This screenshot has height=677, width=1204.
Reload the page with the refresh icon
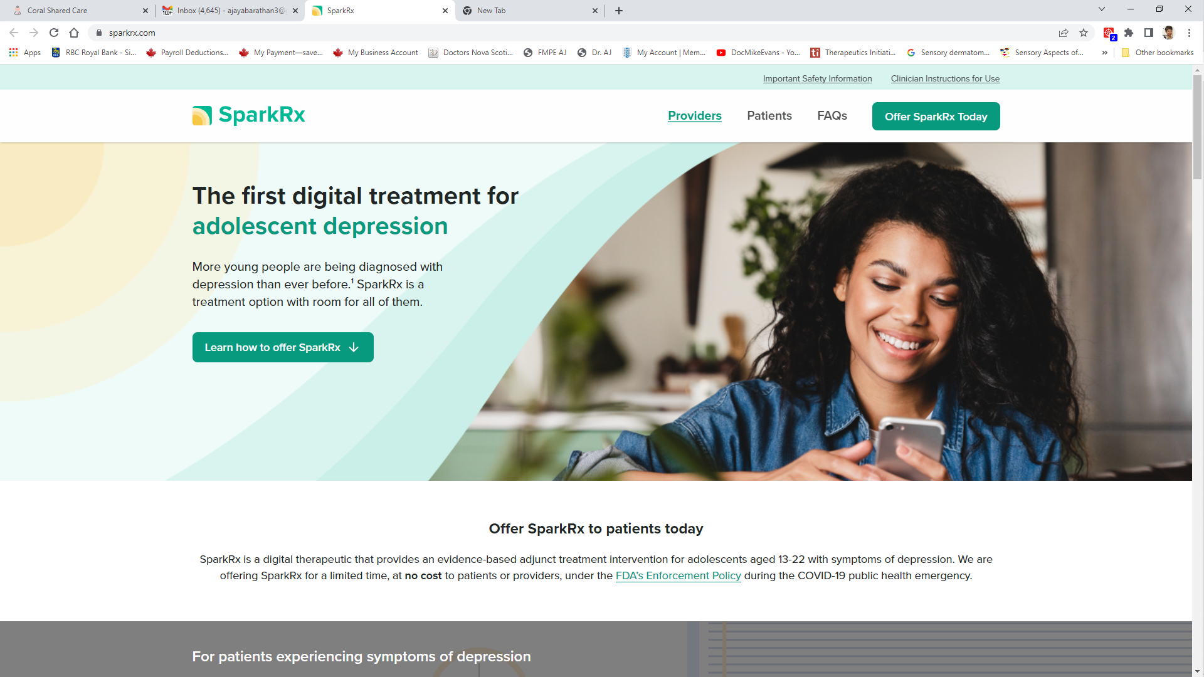54,33
